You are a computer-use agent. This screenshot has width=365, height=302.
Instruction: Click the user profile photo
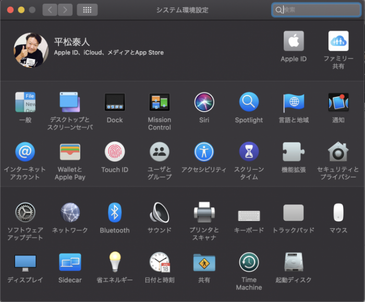click(x=31, y=50)
